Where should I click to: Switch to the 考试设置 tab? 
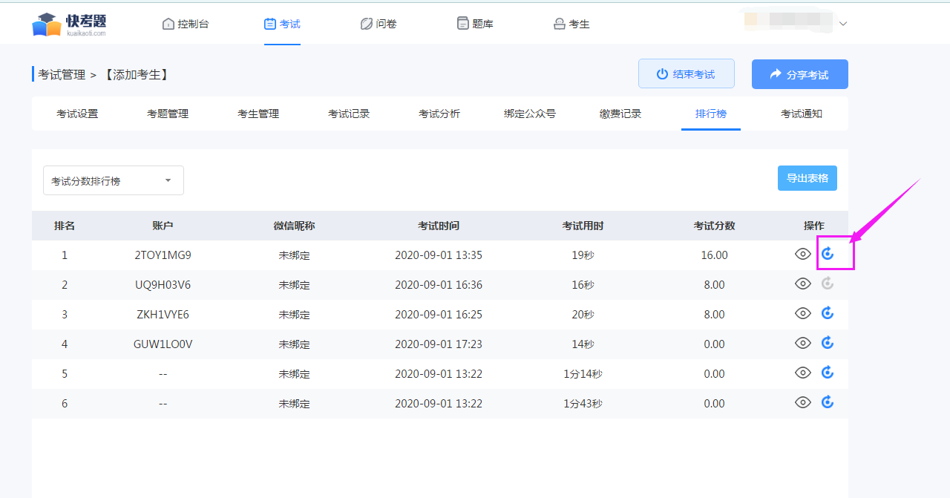coord(77,114)
